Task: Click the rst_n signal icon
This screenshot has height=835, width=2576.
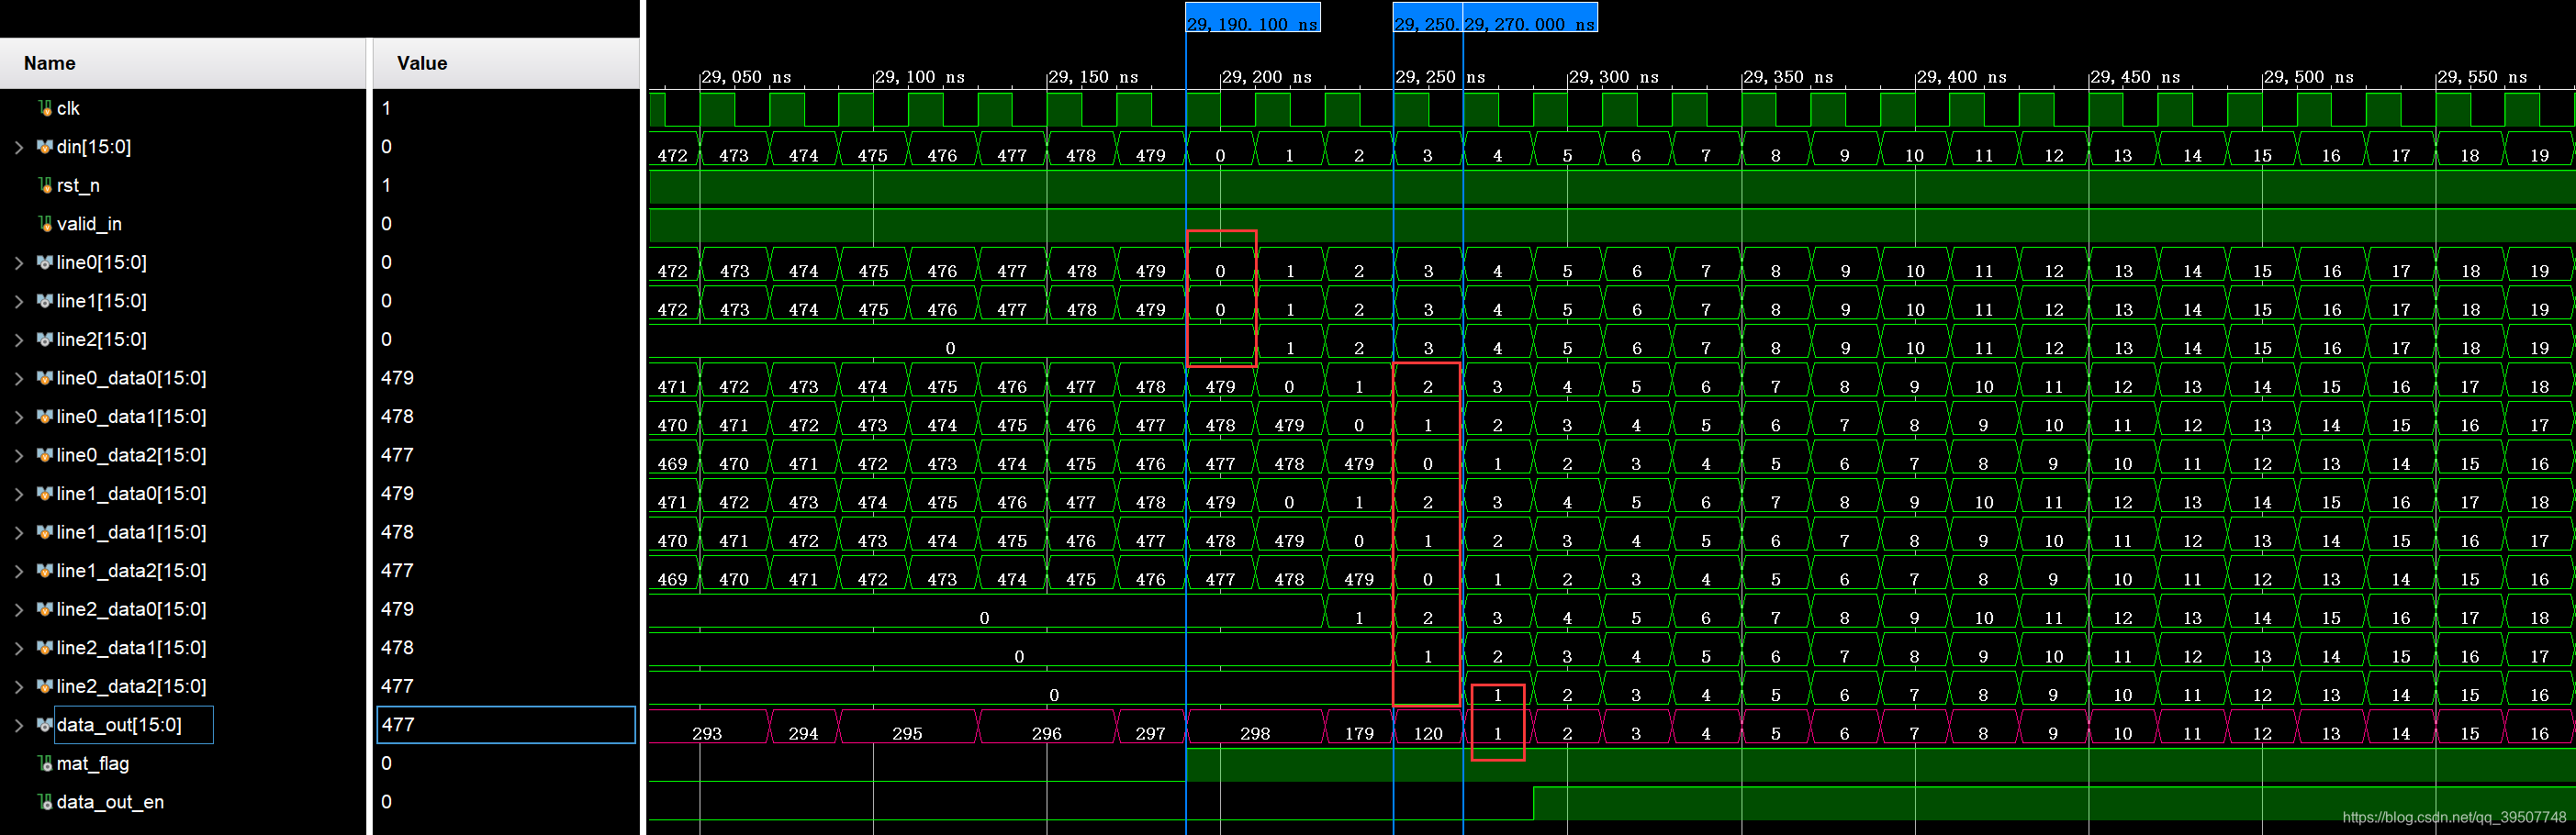Action: pyautogui.click(x=45, y=185)
